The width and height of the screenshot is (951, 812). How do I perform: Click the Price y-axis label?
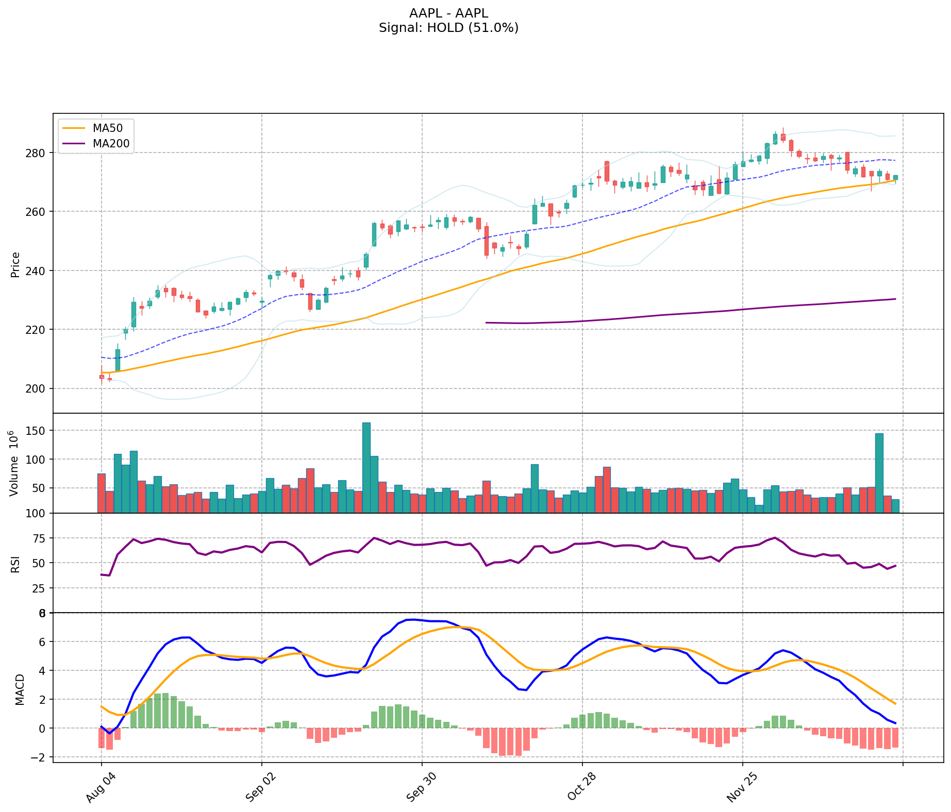[x=15, y=265]
